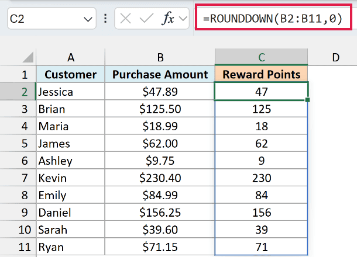357x257 pixels.
Task: Click the $39.60 purchase amount cell
Action: click(160, 230)
